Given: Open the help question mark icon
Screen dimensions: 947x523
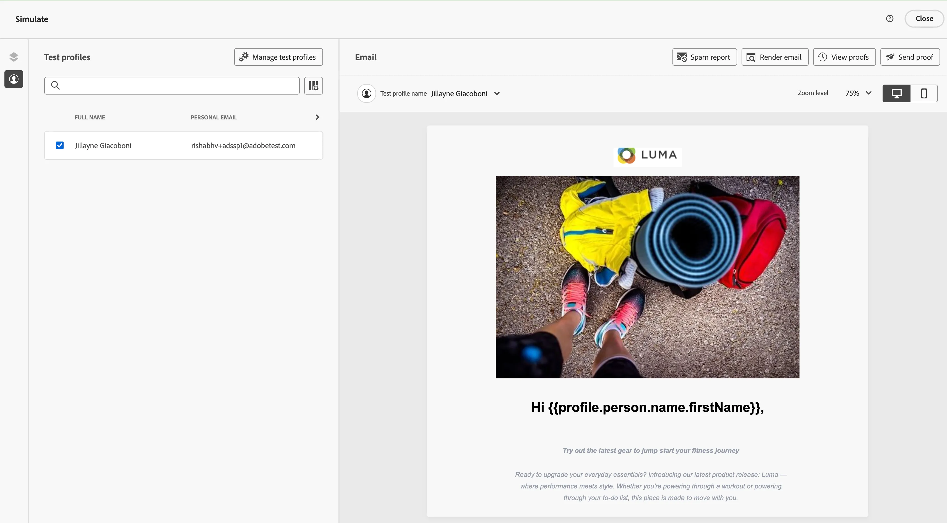Looking at the screenshot, I should [889, 19].
